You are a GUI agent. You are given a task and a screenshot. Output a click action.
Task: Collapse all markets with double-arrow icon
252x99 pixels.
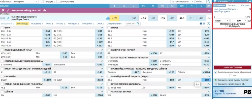point(209,23)
